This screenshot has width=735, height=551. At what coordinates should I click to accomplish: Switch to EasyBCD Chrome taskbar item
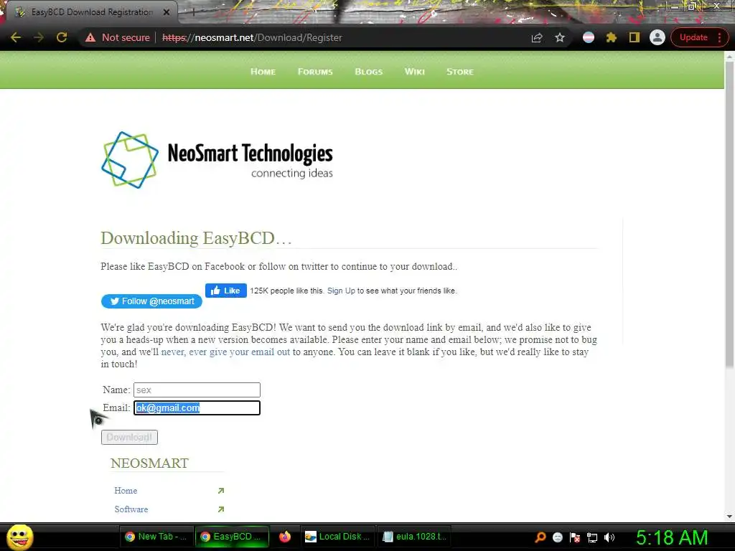[x=232, y=537]
